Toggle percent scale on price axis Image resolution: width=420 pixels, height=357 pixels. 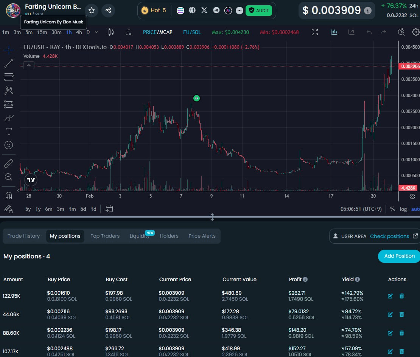pos(392,209)
